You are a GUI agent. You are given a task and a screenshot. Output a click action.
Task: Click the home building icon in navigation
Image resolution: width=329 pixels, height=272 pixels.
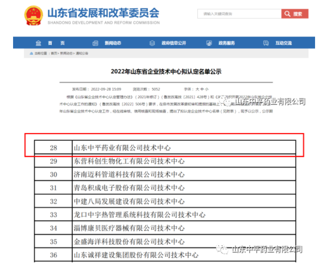[38, 43]
